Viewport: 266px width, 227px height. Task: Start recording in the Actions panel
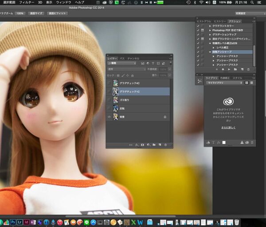tap(223, 69)
